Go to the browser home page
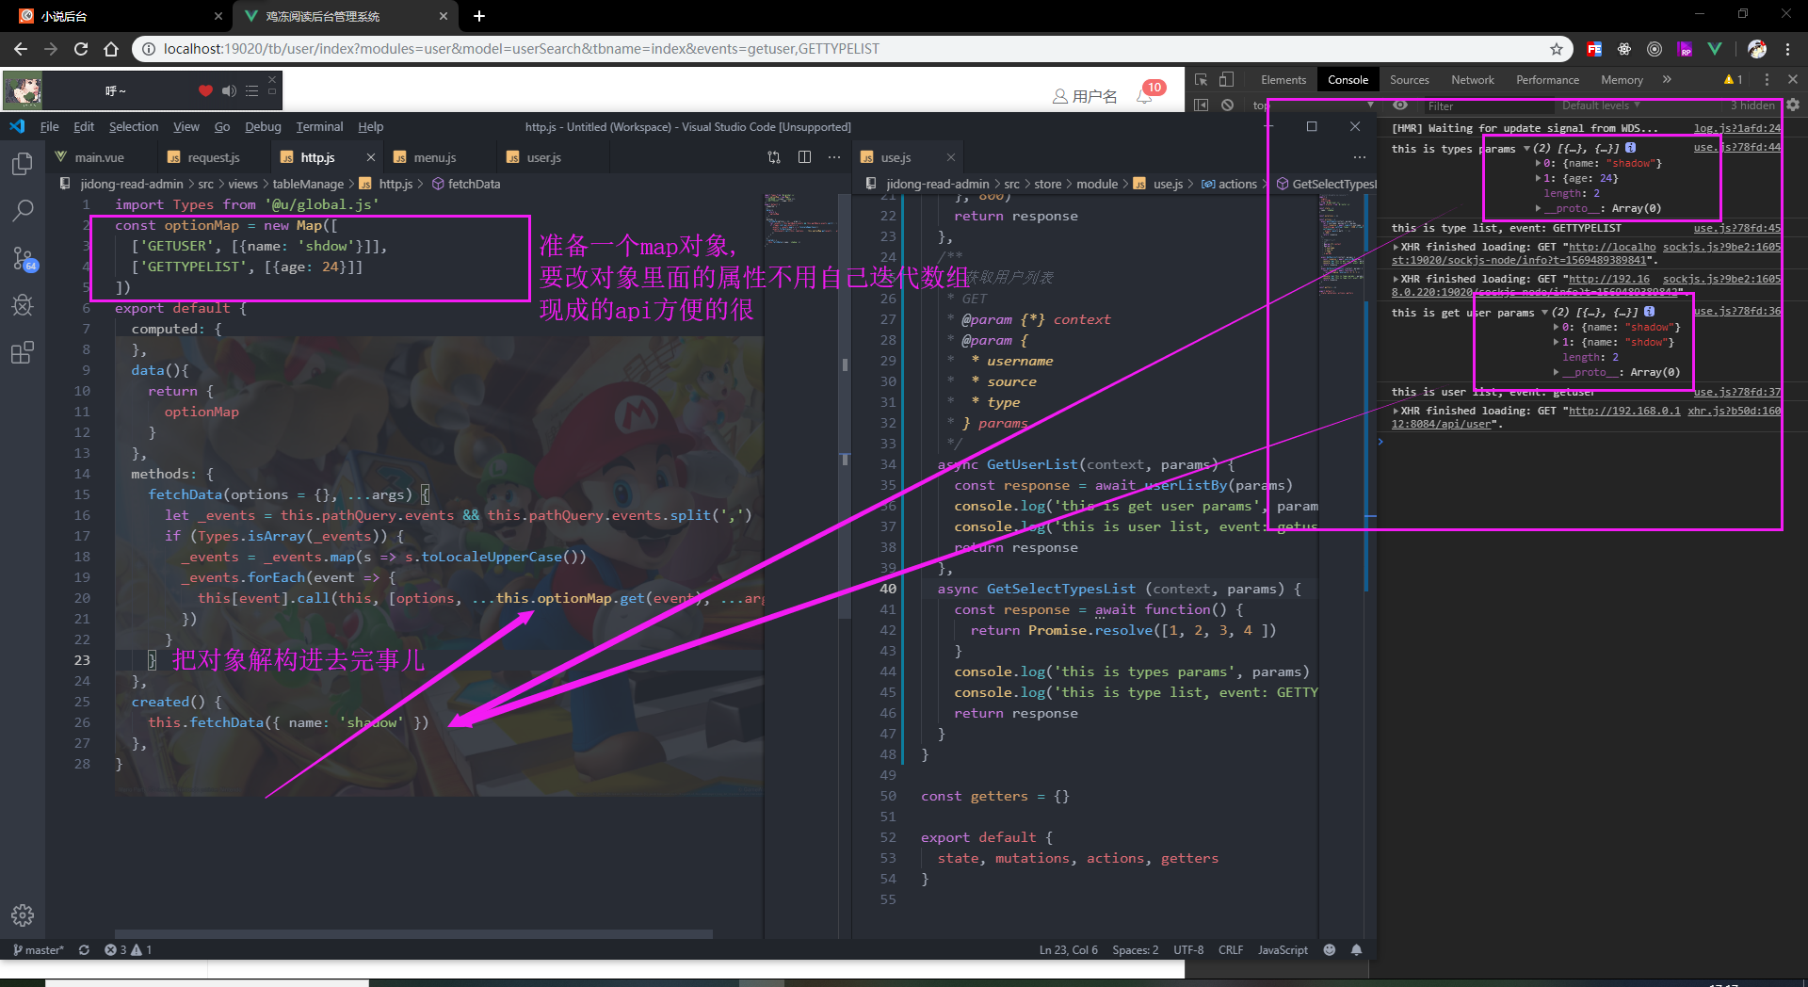The width and height of the screenshot is (1808, 987). pos(111,49)
